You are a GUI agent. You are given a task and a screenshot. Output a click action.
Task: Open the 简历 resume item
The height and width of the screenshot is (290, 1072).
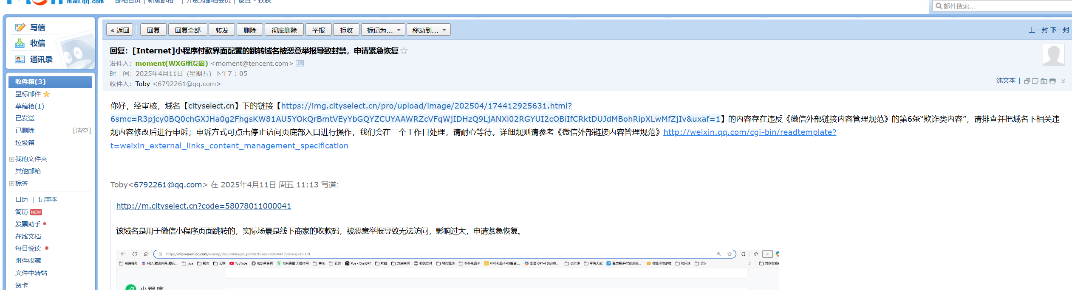click(x=22, y=212)
